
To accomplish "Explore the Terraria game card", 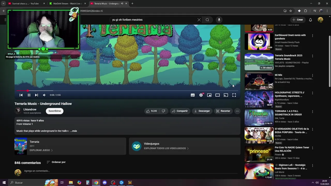I will pos(70,146).
